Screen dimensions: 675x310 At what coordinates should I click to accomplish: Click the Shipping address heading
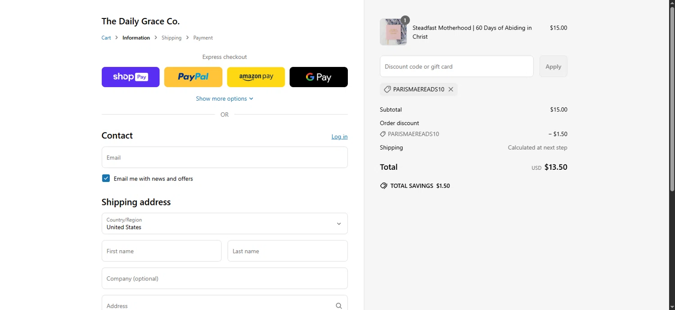click(x=136, y=202)
